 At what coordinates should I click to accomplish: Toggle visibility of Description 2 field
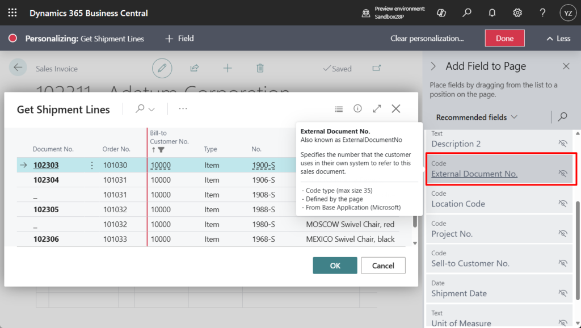[x=563, y=144]
